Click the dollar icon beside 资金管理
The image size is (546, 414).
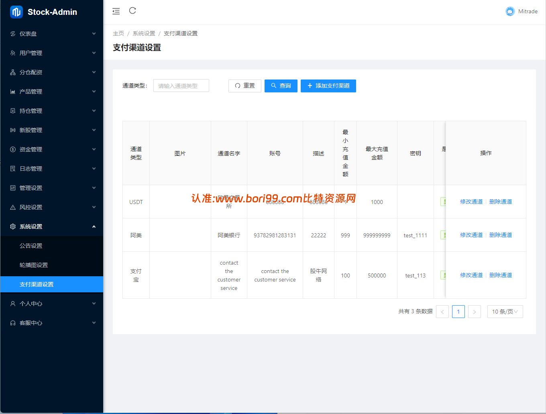[x=13, y=149]
